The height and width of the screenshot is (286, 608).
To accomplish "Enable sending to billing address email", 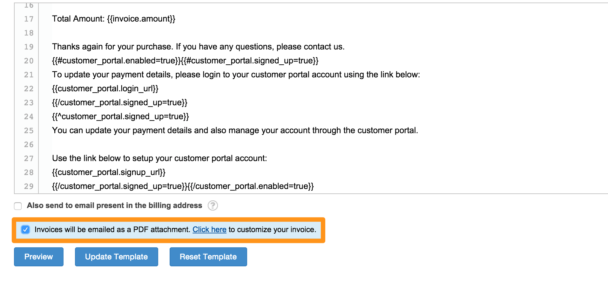I will click(x=18, y=206).
